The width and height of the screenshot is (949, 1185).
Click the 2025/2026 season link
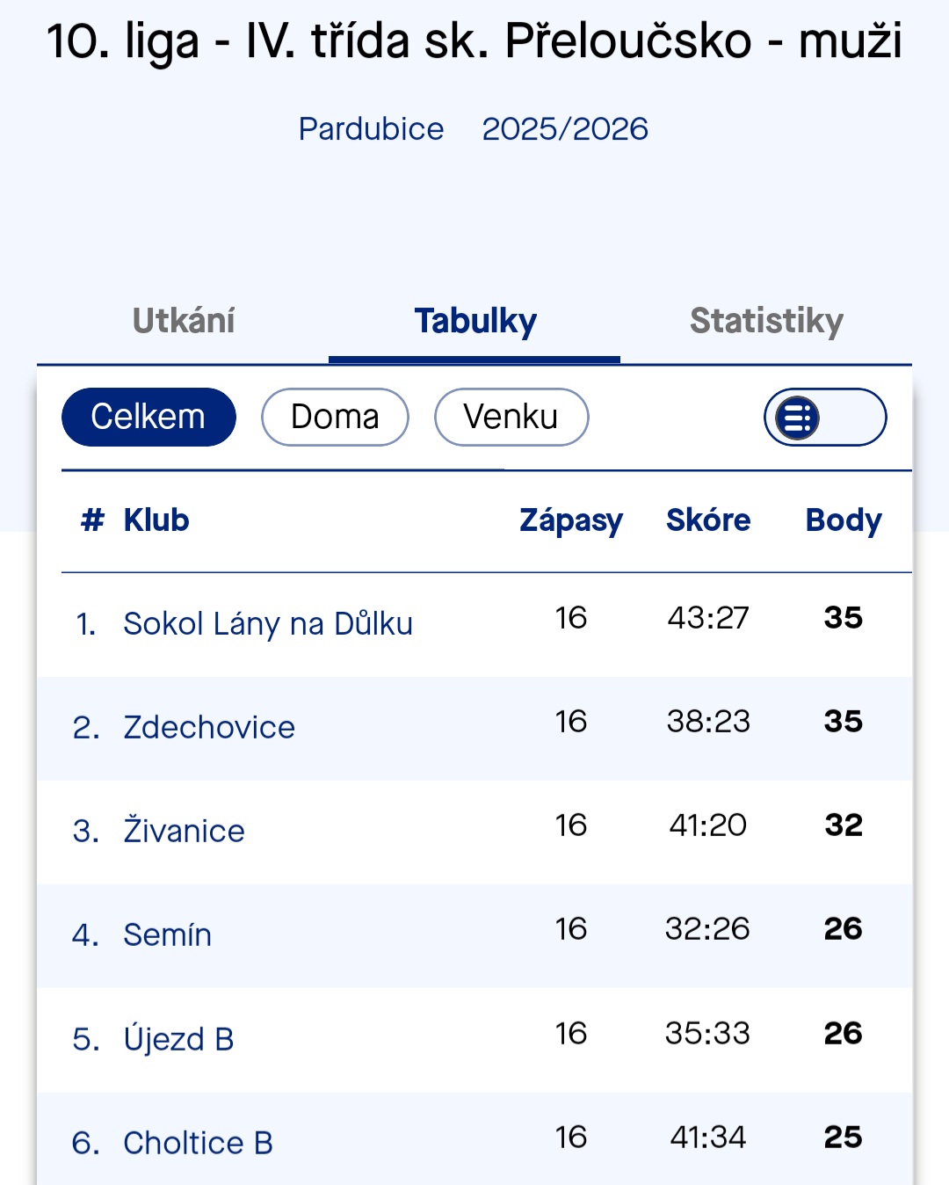tap(565, 129)
